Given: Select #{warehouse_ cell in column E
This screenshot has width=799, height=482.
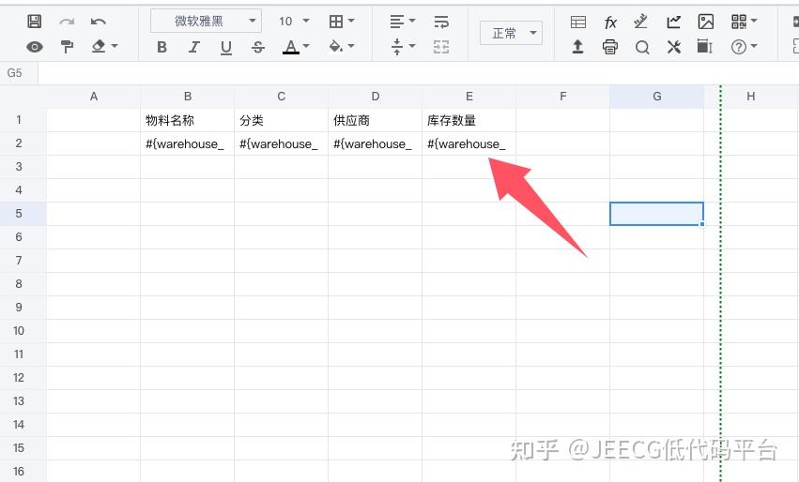Looking at the screenshot, I should click(x=469, y=143).
